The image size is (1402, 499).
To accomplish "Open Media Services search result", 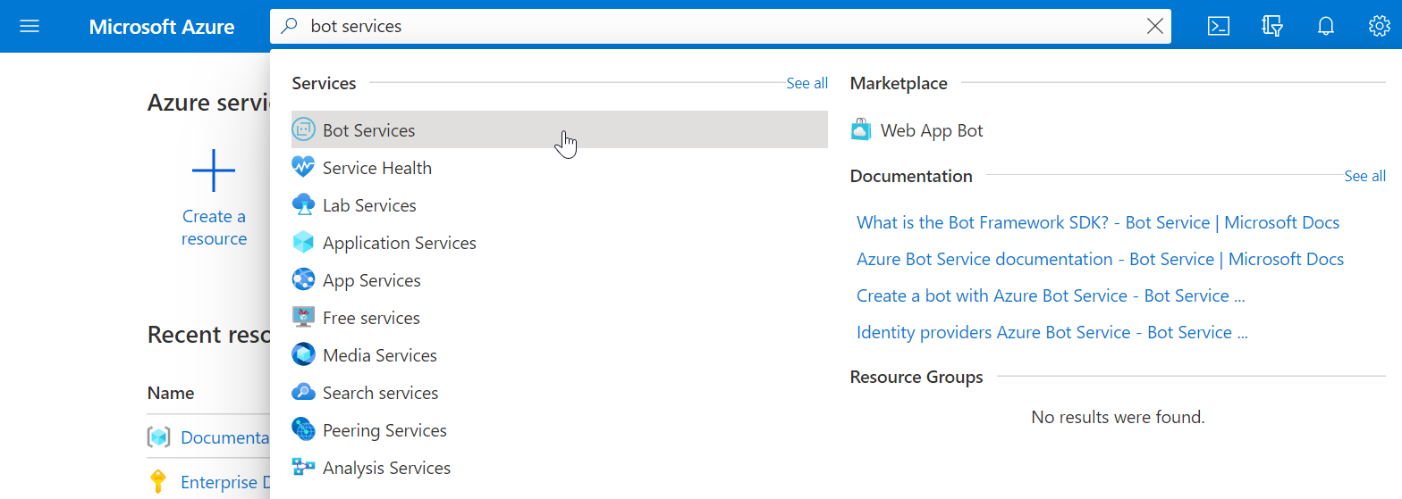I will (x=379, y=355).
